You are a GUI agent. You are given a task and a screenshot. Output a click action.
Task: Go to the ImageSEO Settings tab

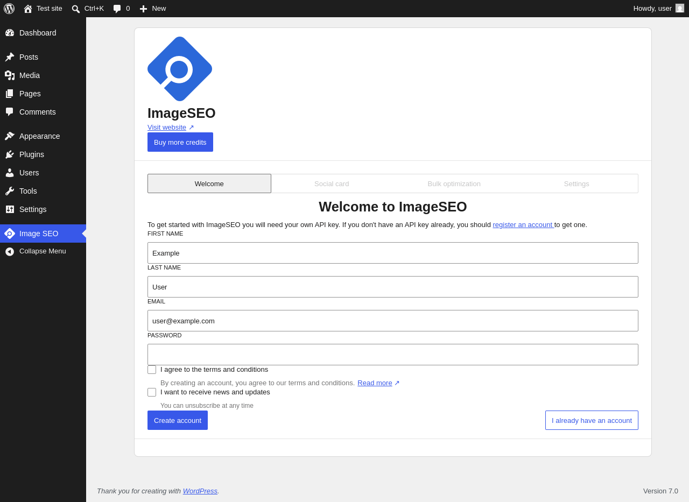point(576,183)
